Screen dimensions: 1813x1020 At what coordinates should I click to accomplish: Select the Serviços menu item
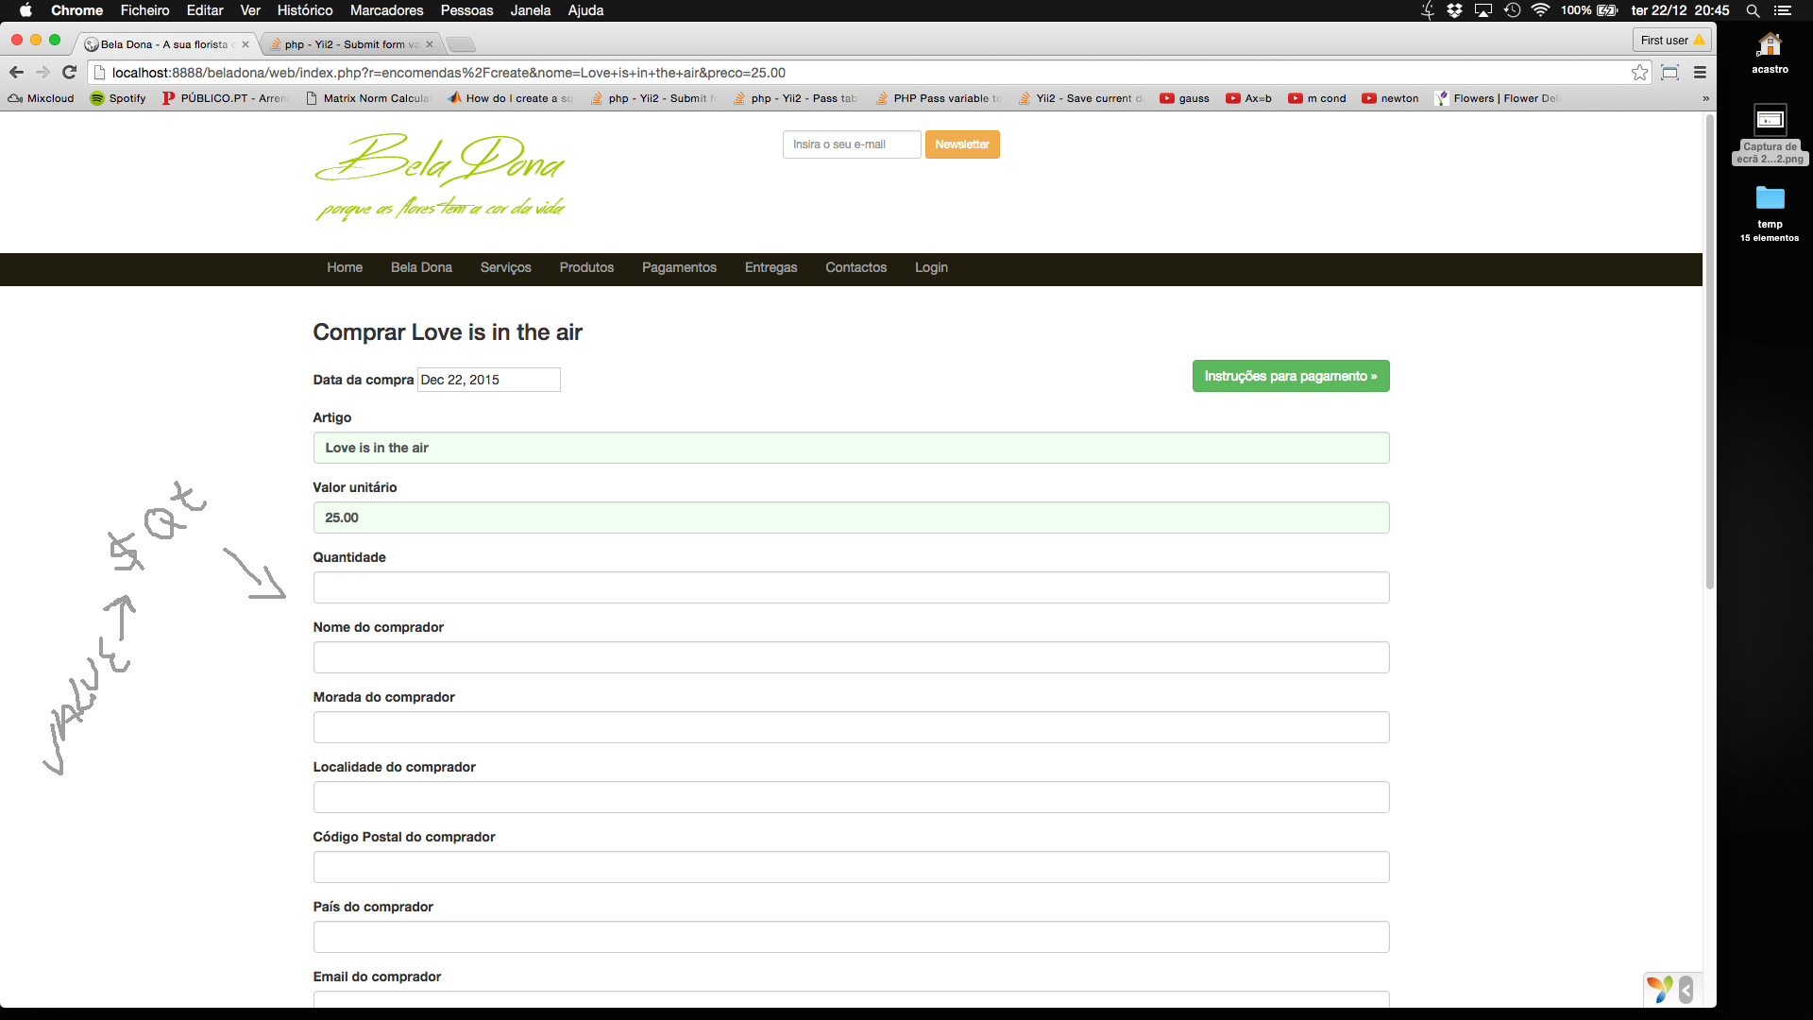tap(505, 266)
